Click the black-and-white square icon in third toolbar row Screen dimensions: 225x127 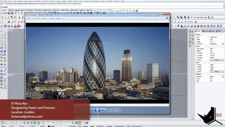click(x=9, y=22)
